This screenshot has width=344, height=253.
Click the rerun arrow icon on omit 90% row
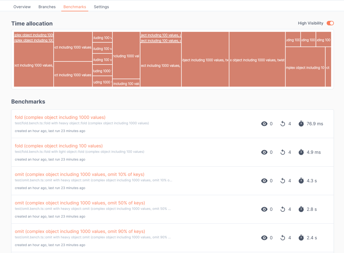pos(283,238)
